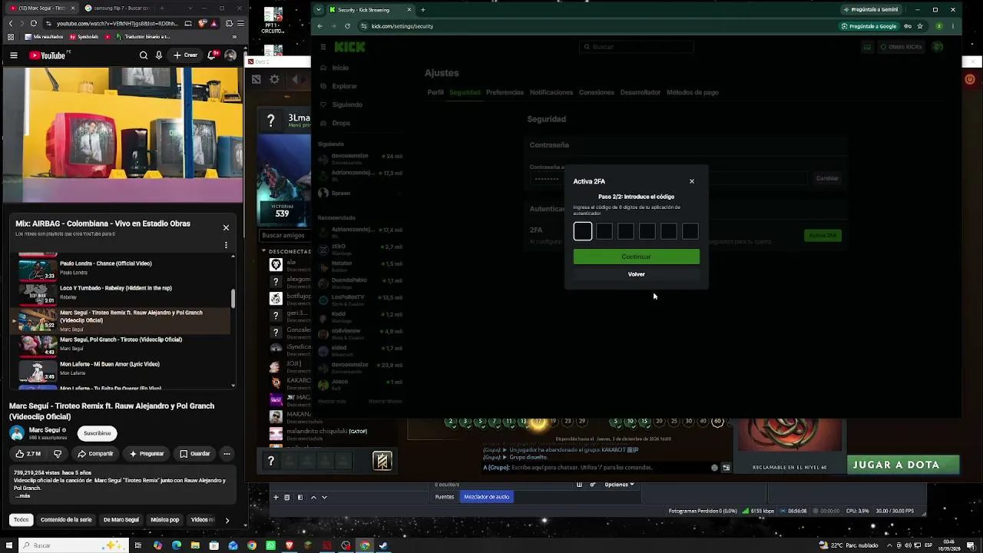
Task: Open the mix playlist three-dot options
Action: (x=226, y=245)
